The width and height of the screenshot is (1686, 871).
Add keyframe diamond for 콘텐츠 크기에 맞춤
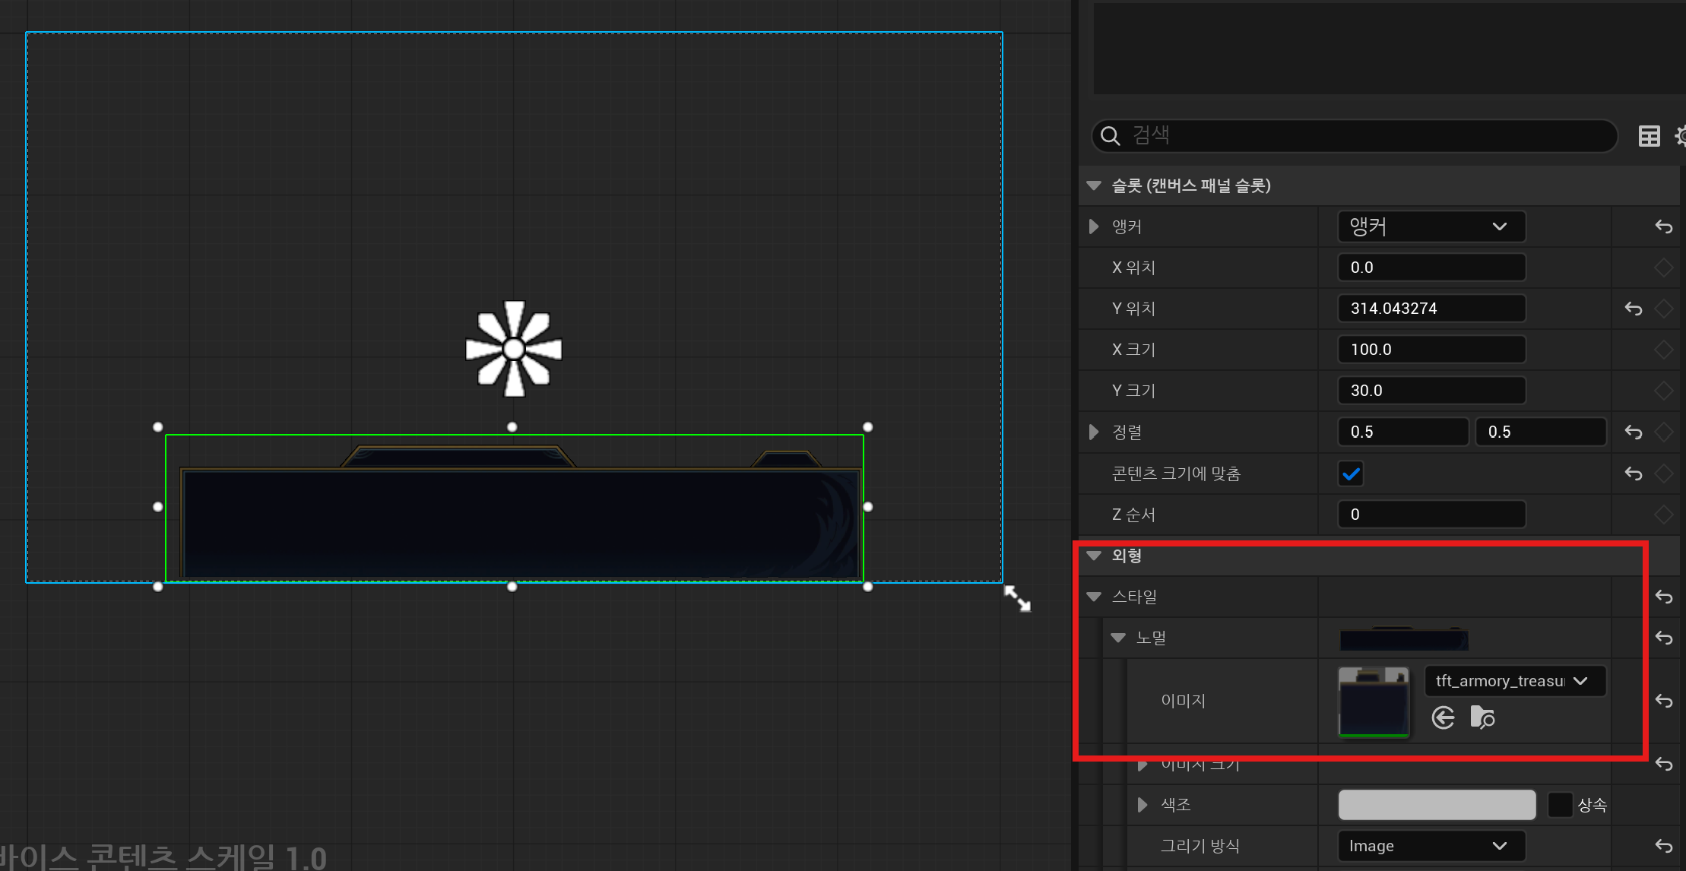1663,474
